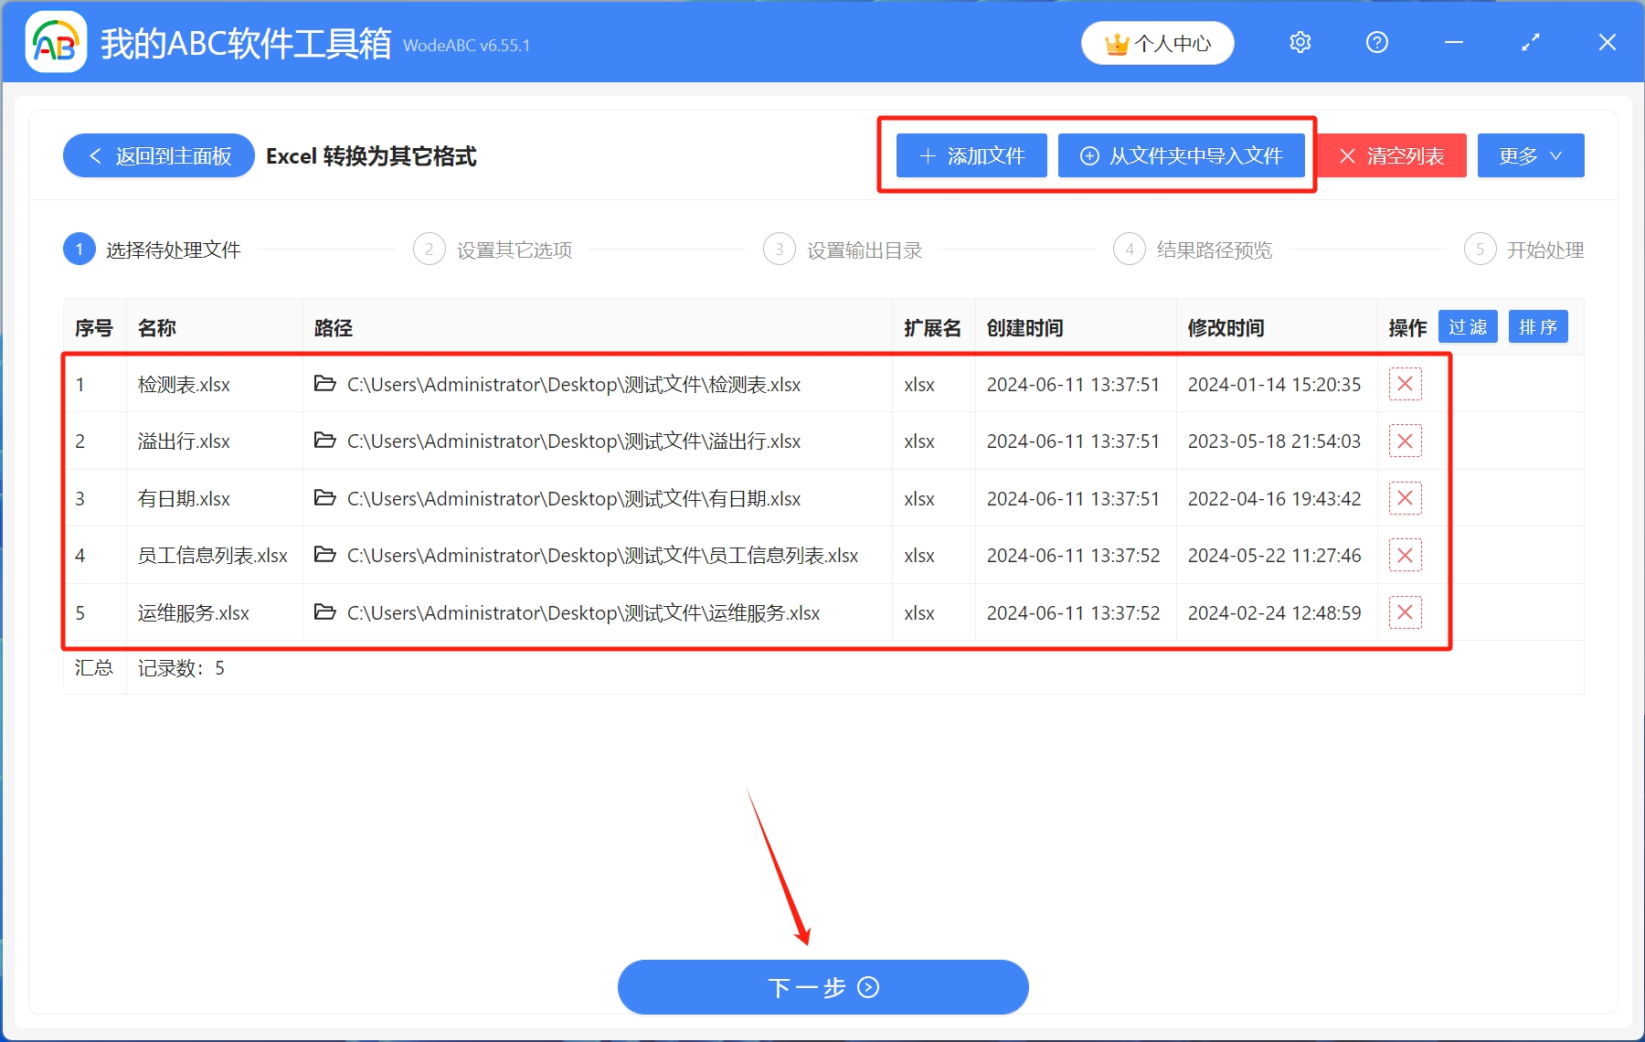Import files using 从文件夹中导入文件
The image size is (1645, 1042).
tap(1183, 155)
